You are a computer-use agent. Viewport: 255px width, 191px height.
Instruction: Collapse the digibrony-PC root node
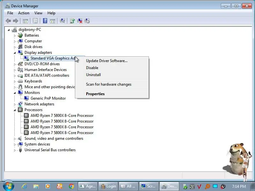pos(9,30)
